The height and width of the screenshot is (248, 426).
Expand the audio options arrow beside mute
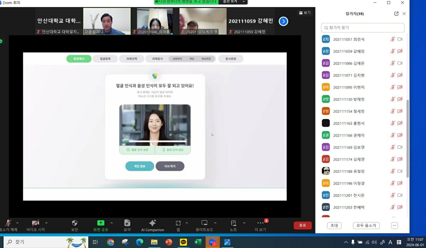(17, 223)
